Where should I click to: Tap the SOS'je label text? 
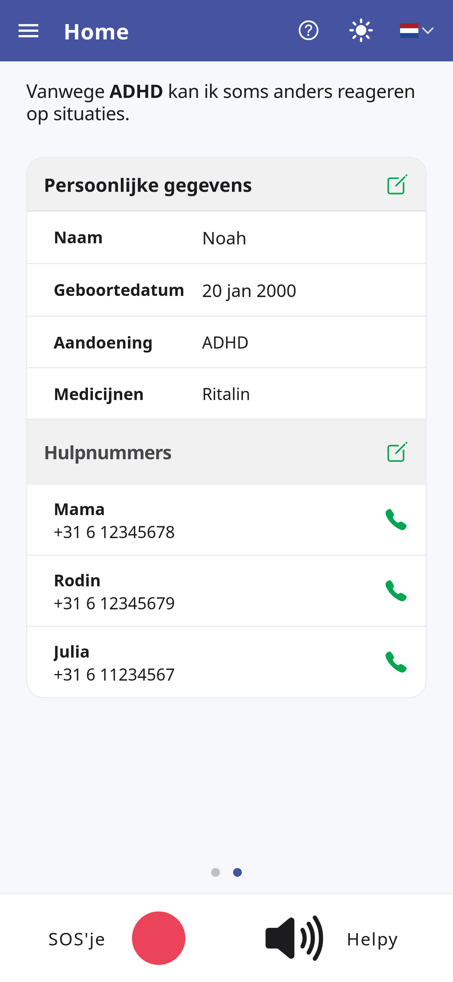click(x=77, y=939)
